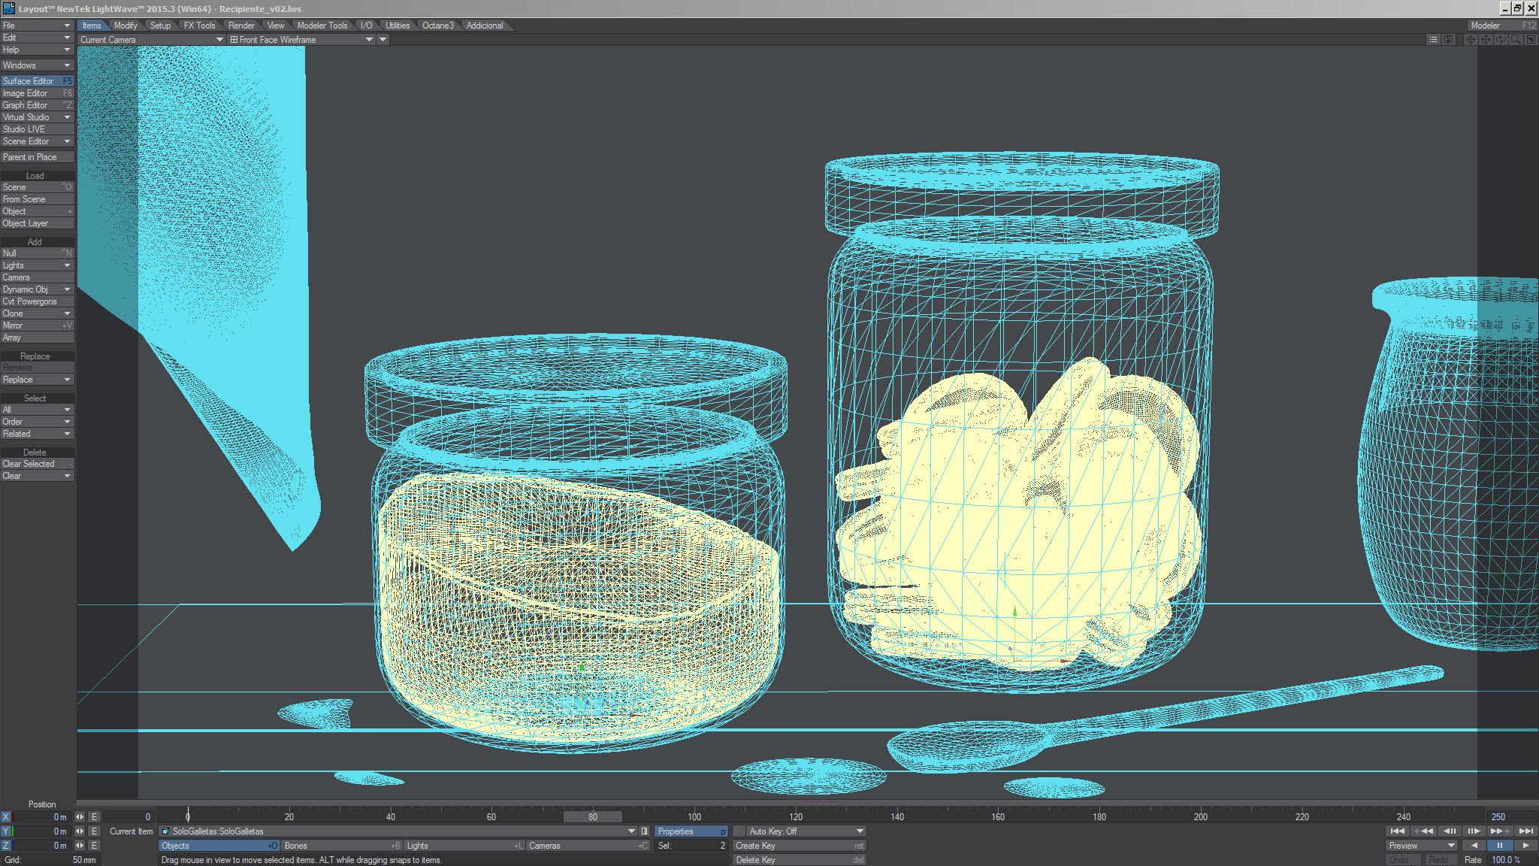Viewport: 1539px width, 866px height.
Task: Switch to the Modify tab
Action: click(x=125, y=26)
